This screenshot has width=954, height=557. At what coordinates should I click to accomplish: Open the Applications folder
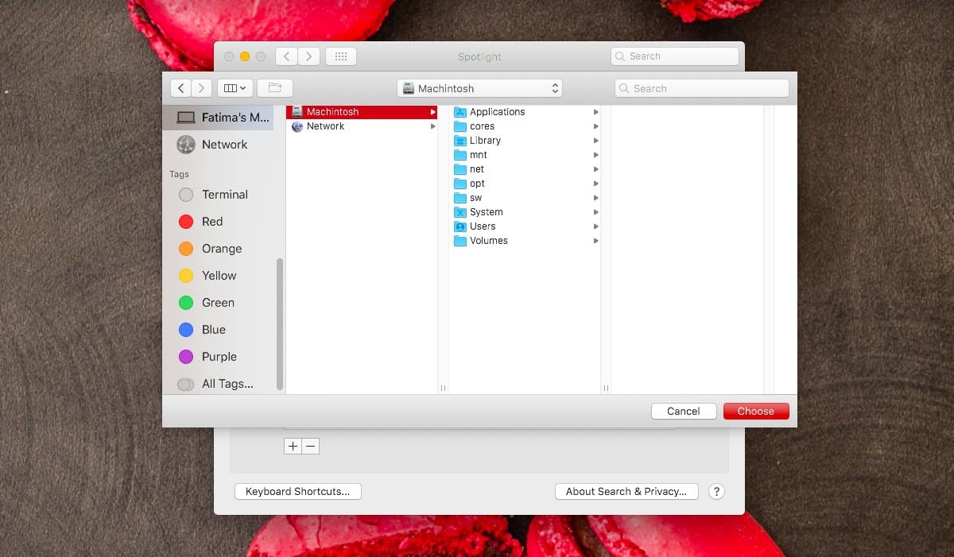pyautogui.click(x=498, y=111)
